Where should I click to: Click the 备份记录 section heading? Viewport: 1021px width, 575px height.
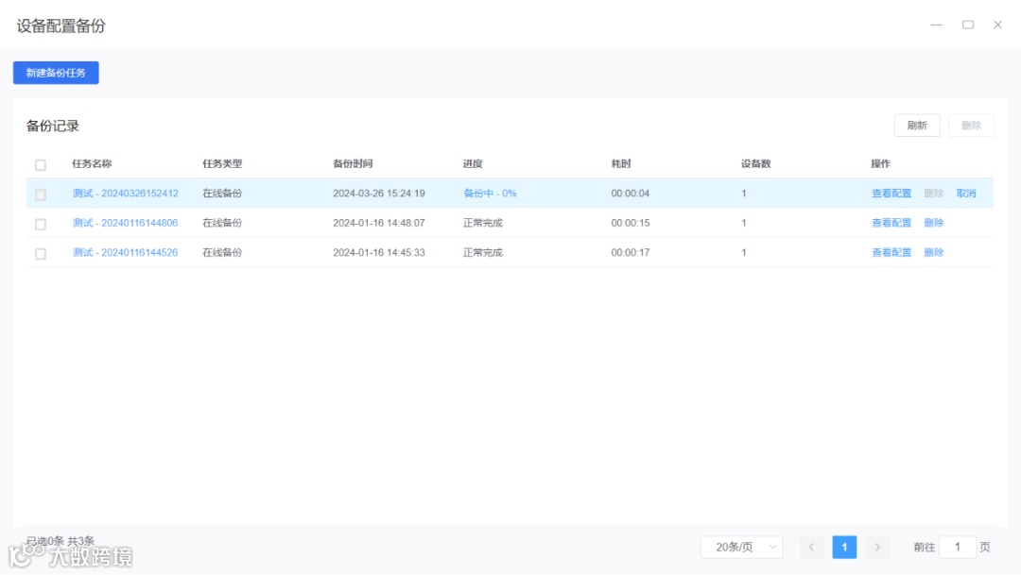pyautogui.click(x=53, y=127)
